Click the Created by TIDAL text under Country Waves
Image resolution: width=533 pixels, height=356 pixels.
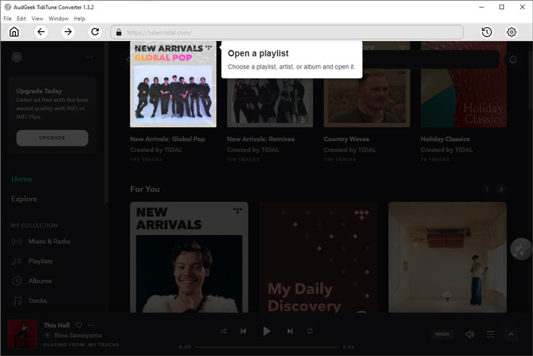[349, 150]
